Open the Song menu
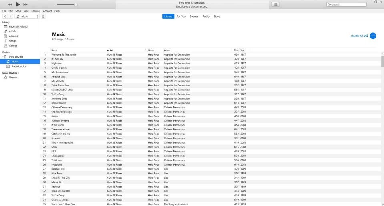Image resolution: width=384 pixels, height=206 pixels. (x=18, y=11)
